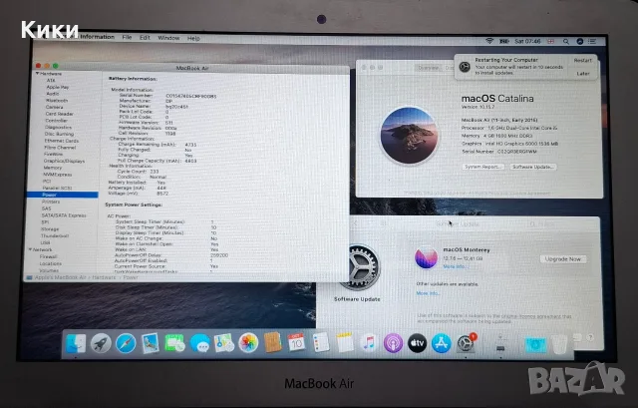Open Music app in the Dock
Screen dimensions: 638x408
(369, 343)
